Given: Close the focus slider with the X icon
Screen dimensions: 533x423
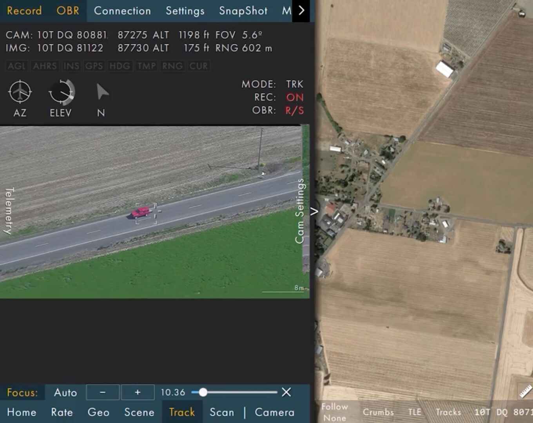Looking at the screenshot, I should (x=286, y=392).
